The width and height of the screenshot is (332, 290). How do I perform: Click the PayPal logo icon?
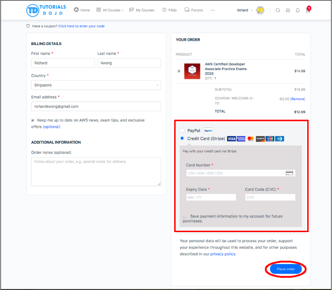(208, 131)
